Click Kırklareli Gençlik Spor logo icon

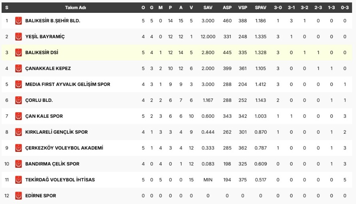tap(18, 132)
